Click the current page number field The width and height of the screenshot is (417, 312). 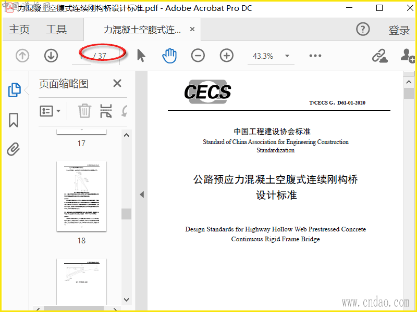(x=81, y=56)
